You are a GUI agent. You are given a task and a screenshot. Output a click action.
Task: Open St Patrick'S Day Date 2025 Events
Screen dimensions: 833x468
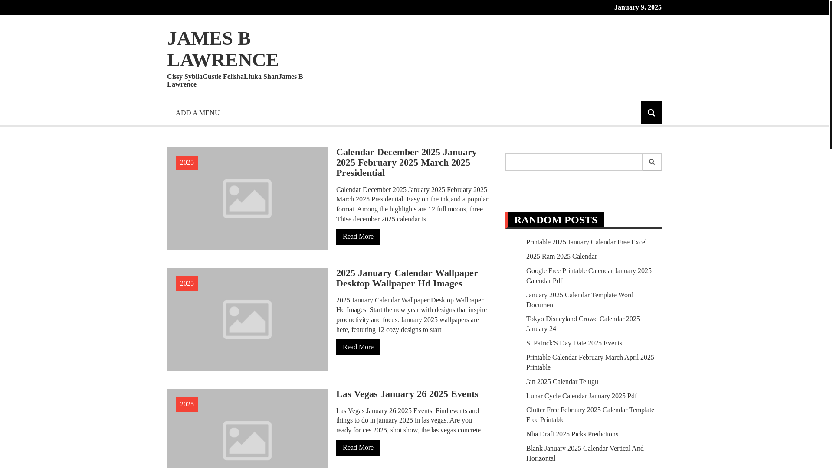pos(574,343)
